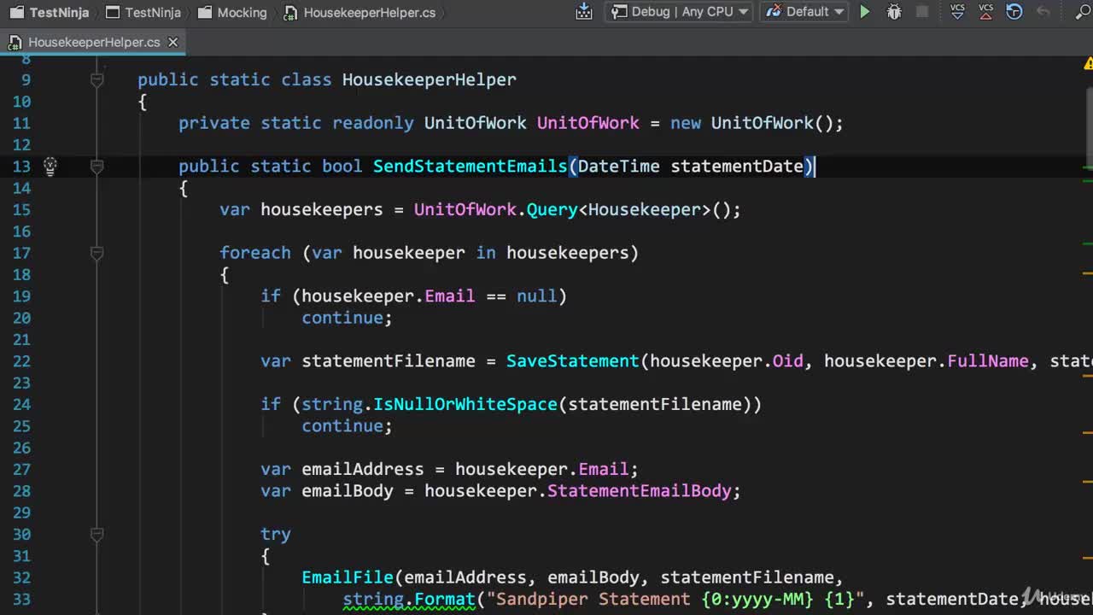This screenshot has height=615, width=1093.
Task: Show VCS history clock icon
Action: point(1014,12)
